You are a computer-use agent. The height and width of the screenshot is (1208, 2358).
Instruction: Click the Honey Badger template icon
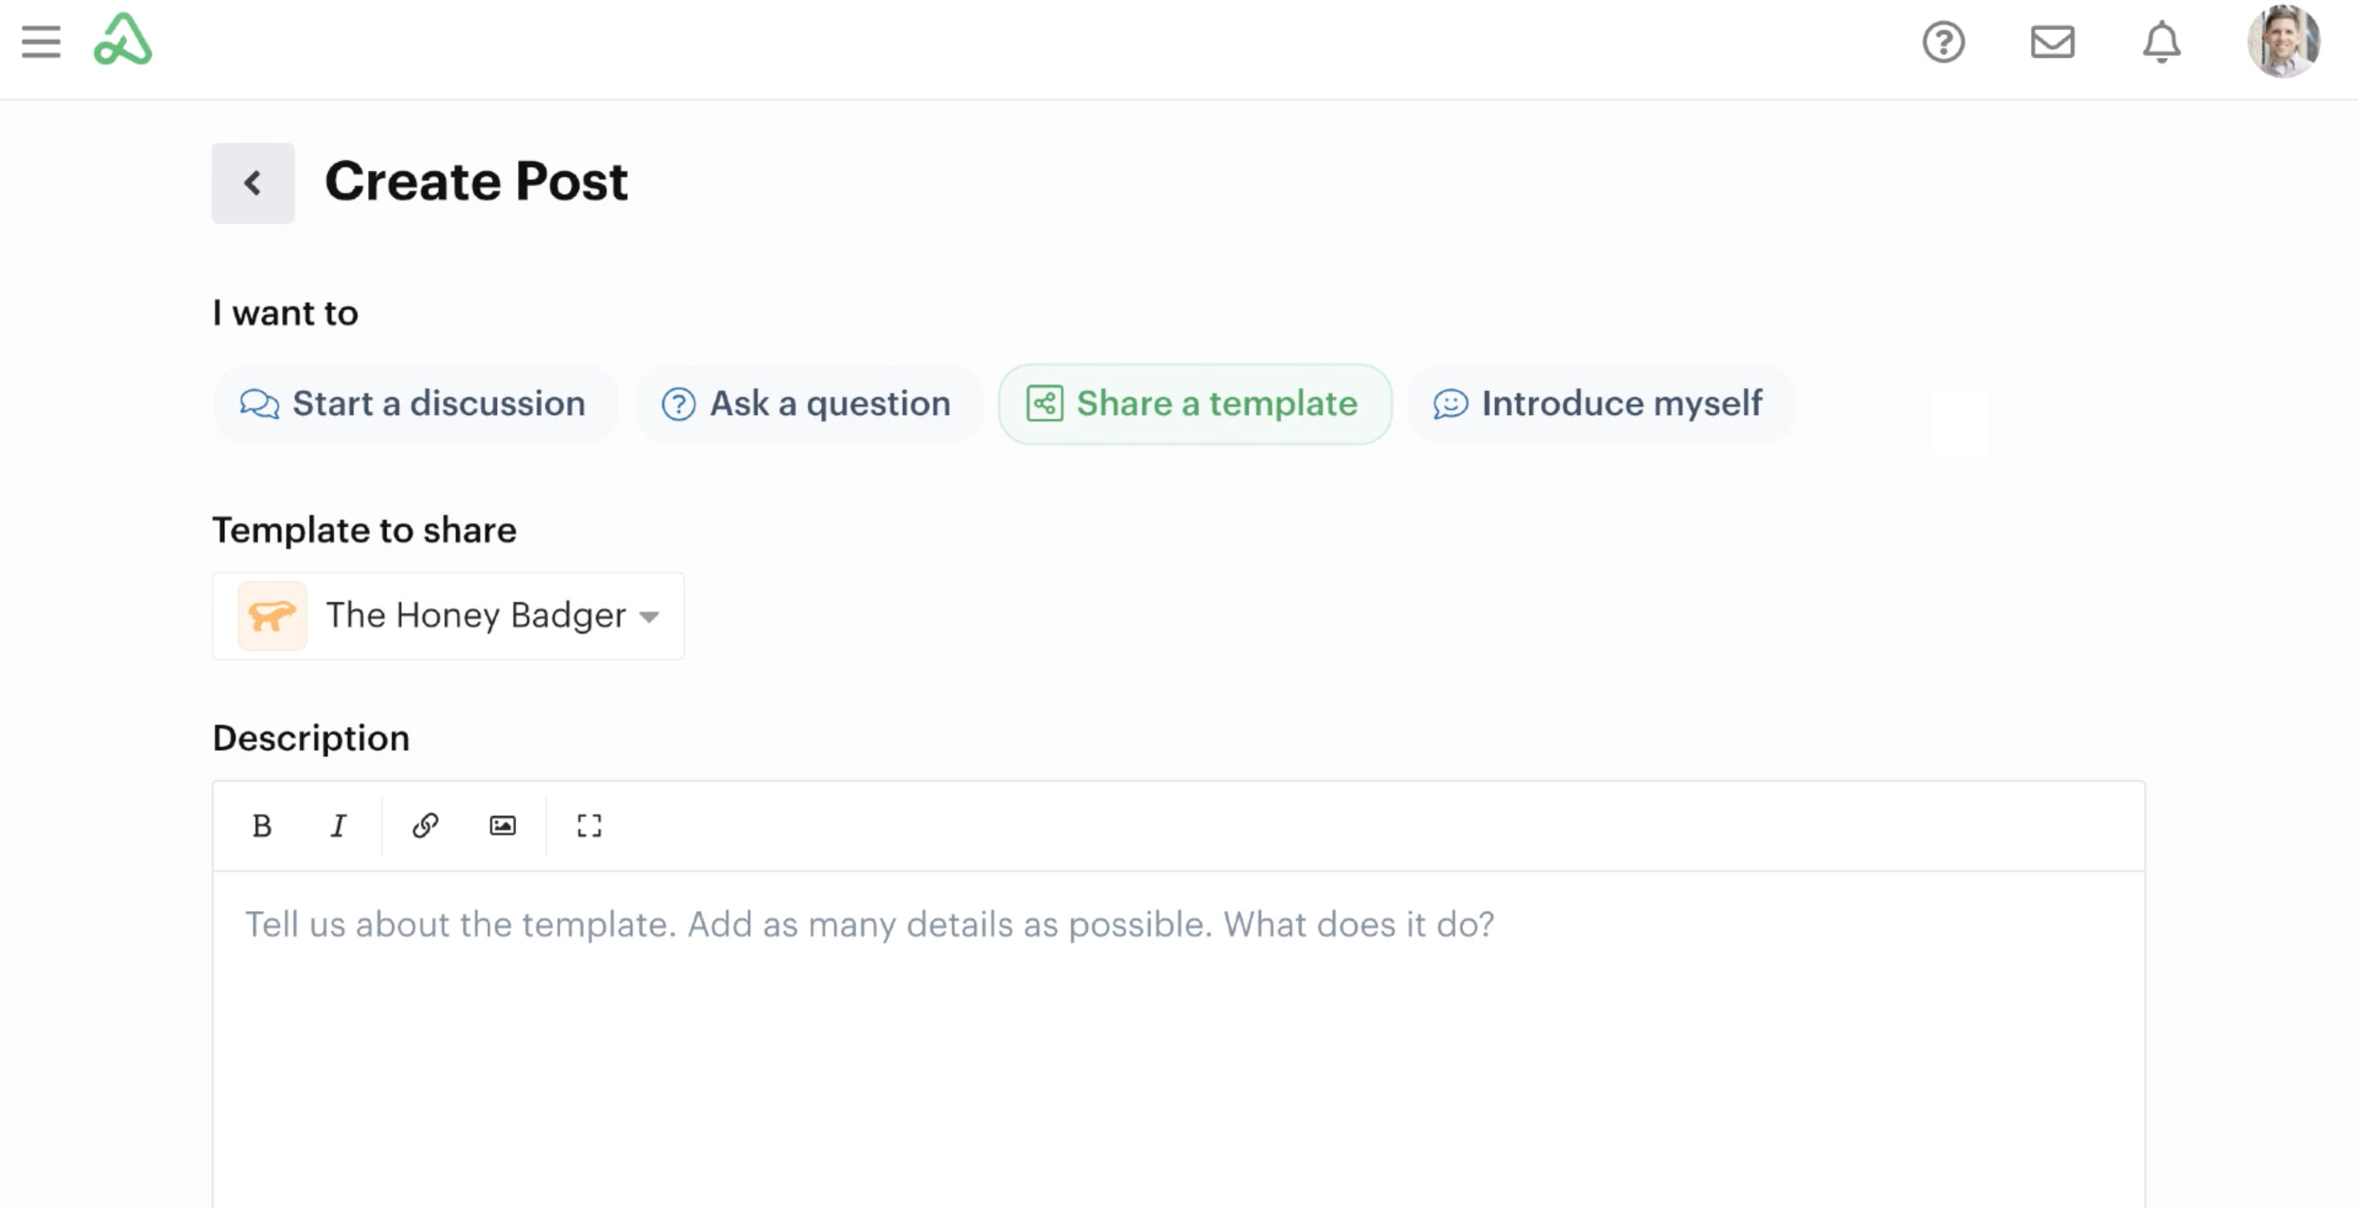(x=272, y=616)
